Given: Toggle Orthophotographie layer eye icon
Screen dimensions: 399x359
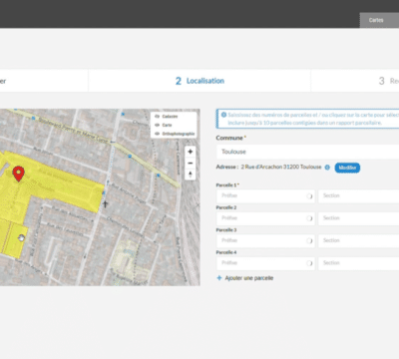Looking at the screenshot, I should click(x=158, y=134).
